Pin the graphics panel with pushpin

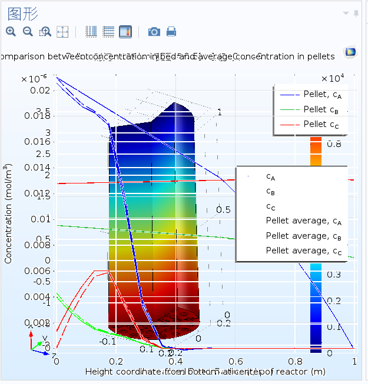click(356, 13)
